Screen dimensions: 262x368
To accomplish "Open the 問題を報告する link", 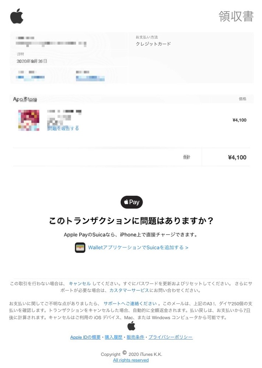I will [63, 129].
